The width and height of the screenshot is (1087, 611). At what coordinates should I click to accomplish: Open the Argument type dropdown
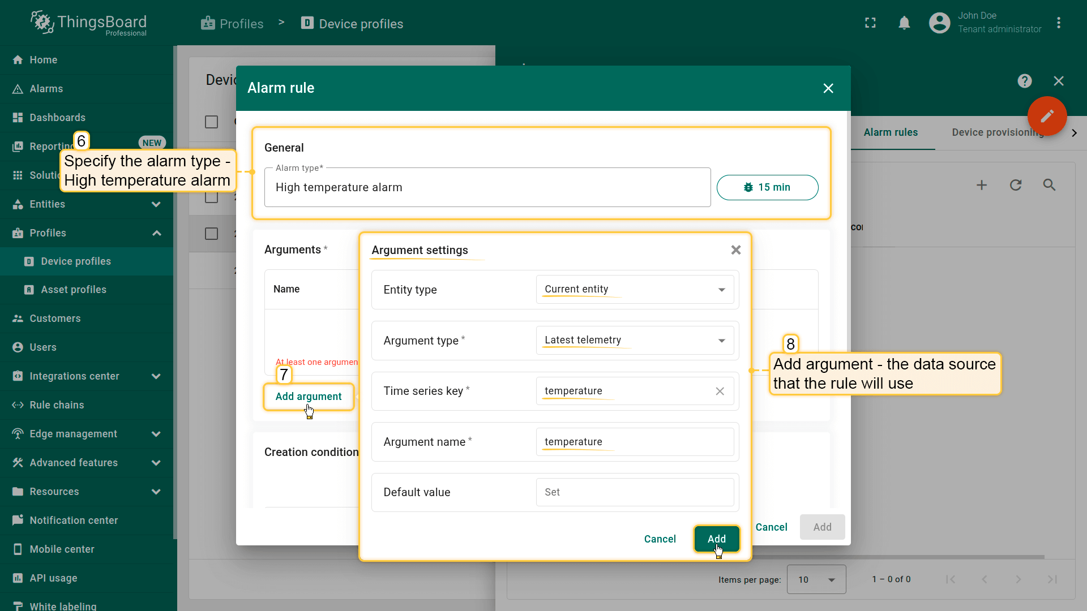[x=635, y=341]
